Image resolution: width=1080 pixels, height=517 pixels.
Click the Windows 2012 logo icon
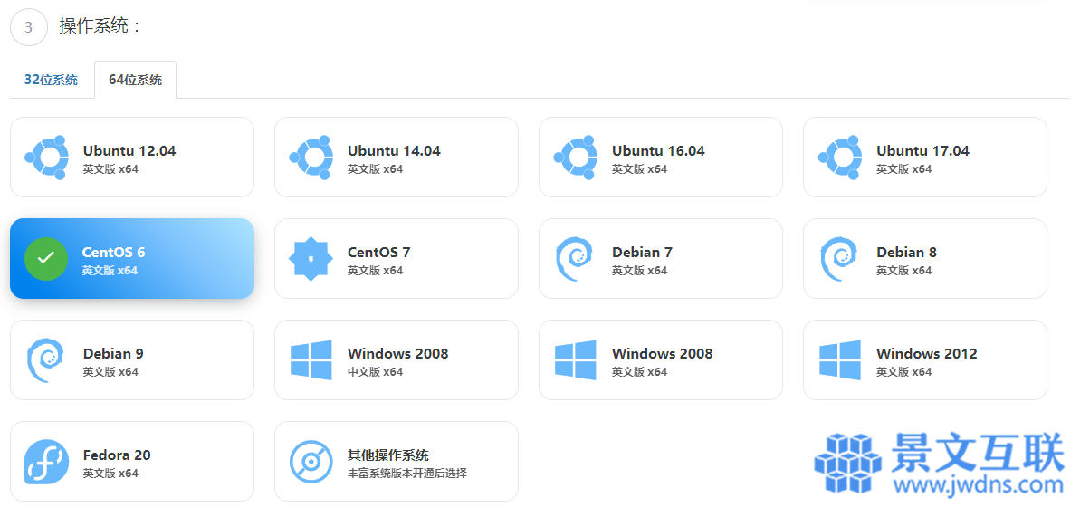[x=840, y=359]
